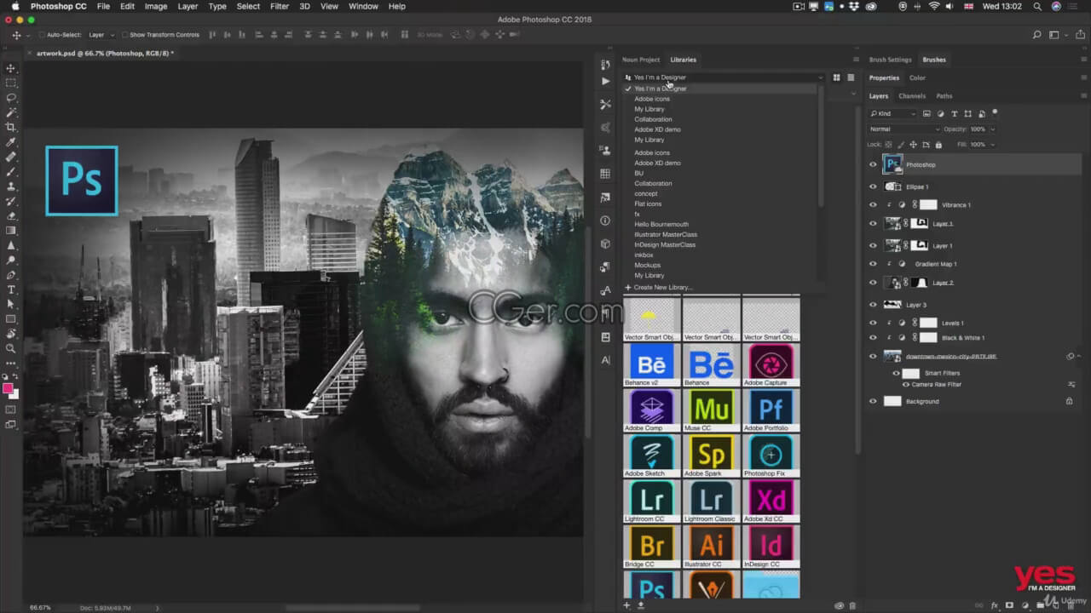Select the Rectangular Marquee tool
1091x613 pixels.
(11, 83)
